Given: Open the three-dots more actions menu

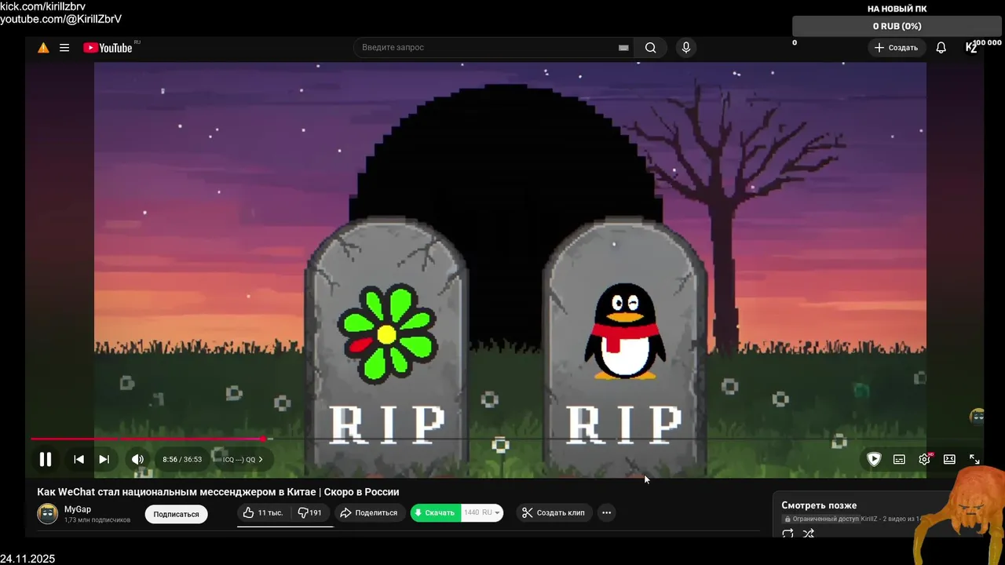Looking at the screenshot, I should pyautogui.click(x=606, y=512).
